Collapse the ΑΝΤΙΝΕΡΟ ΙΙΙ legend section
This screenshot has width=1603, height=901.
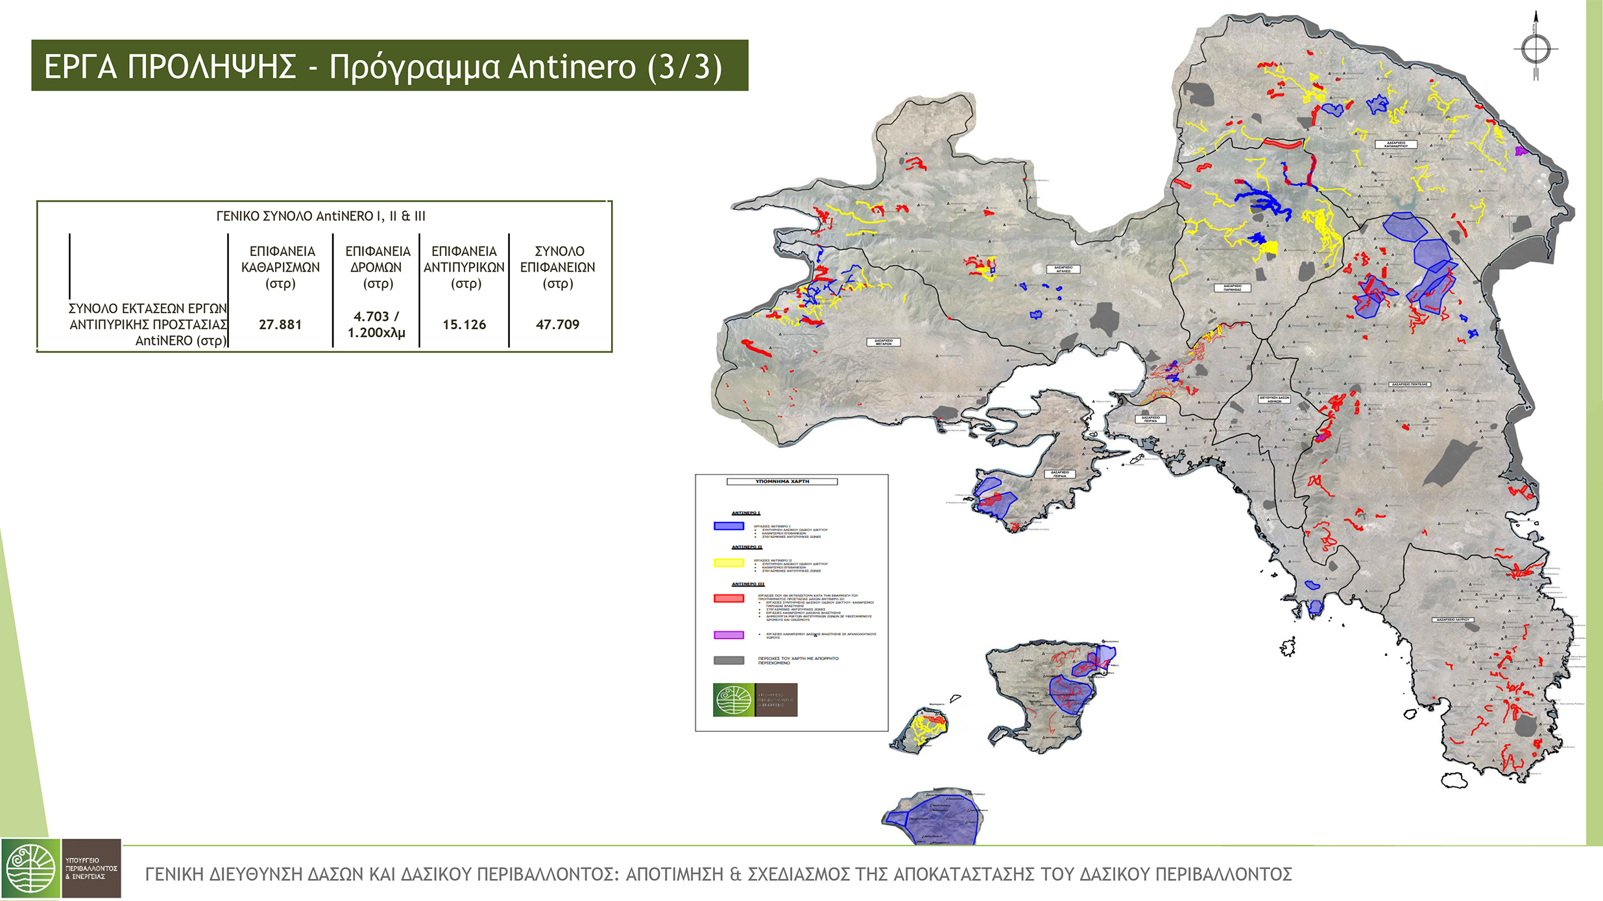(748, 584)
